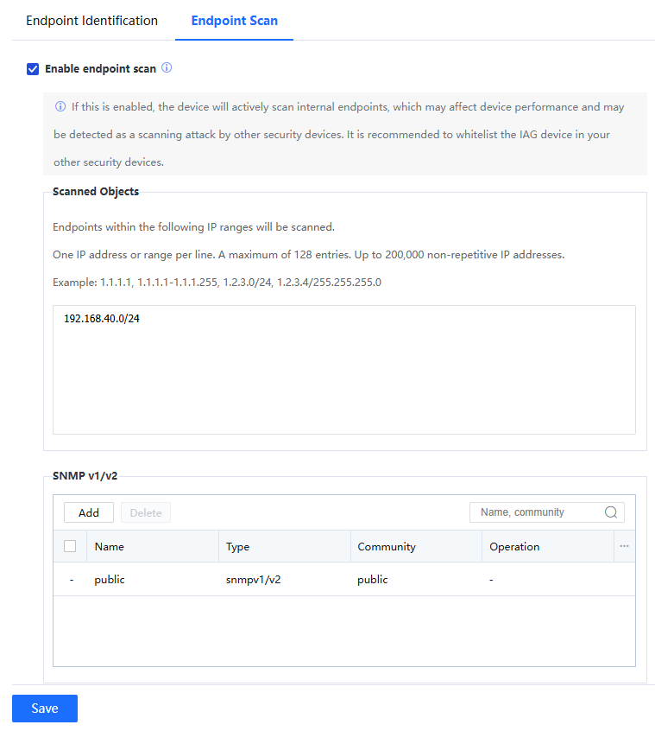Click the Type column header
Screen dimensions: 655x731
coord(237,547)
